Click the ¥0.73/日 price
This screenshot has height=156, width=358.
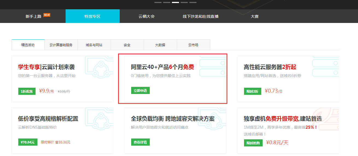pyautogui.click(x=274, y=91)
